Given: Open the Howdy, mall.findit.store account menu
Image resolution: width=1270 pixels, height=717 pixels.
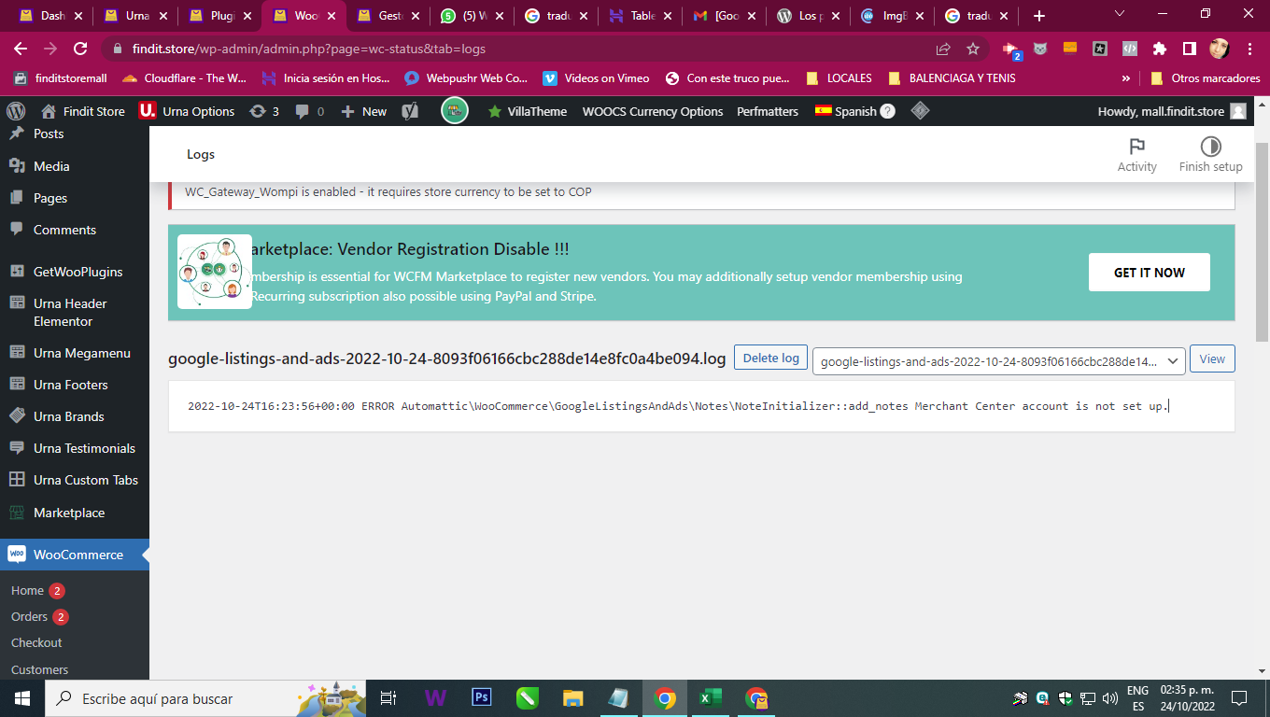Looking at the screenshot, I should click(1172, 111).
